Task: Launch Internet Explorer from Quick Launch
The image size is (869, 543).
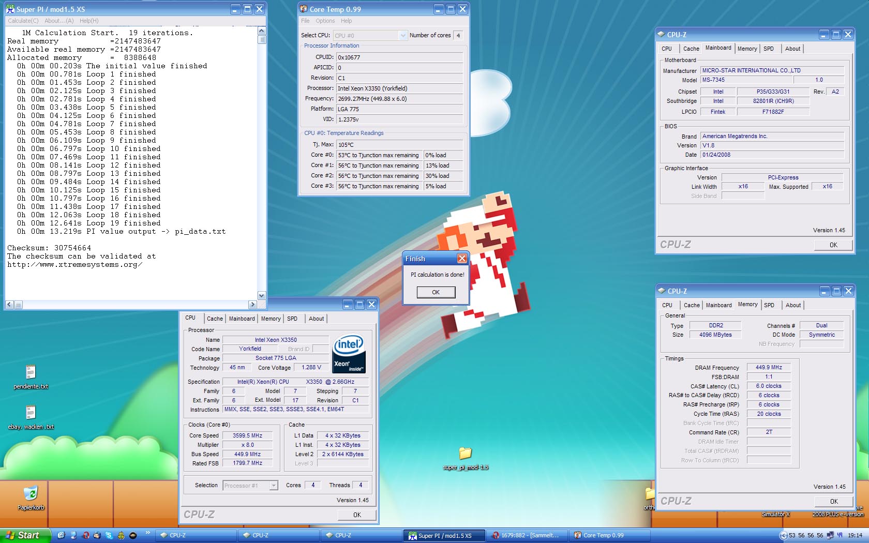Action: [x=61, y=535]
